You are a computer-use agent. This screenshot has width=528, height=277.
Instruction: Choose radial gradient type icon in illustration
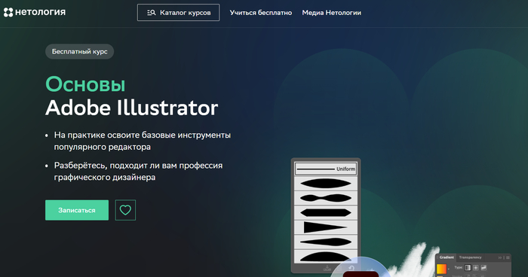pos(476,267)
